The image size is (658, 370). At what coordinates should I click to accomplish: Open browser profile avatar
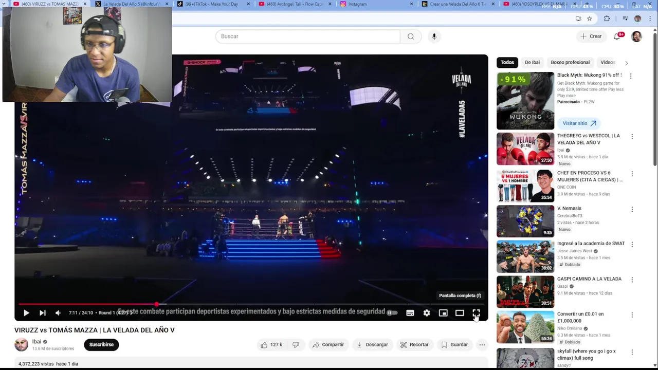point(638,18)
